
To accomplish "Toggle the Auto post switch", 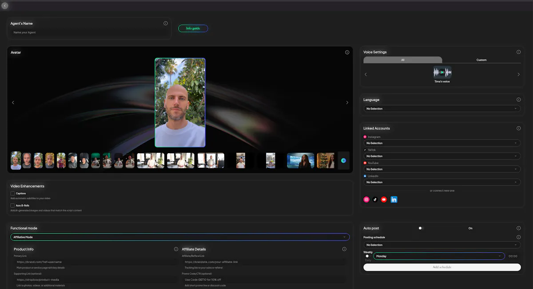I will 421,228.
